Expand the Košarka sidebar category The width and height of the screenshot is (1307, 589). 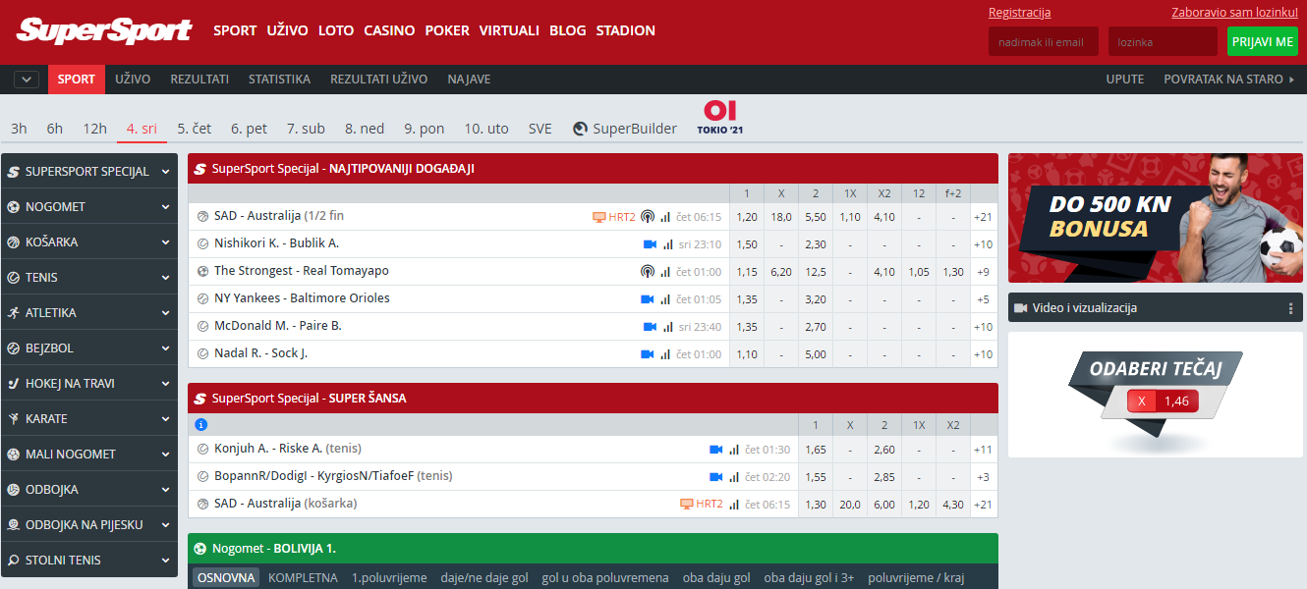[x=89, y=242]
